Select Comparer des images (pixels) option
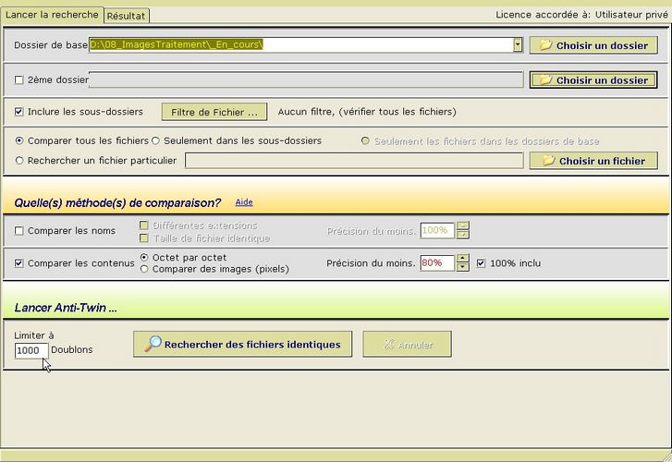The image size is (672, 462). (144, 270)
